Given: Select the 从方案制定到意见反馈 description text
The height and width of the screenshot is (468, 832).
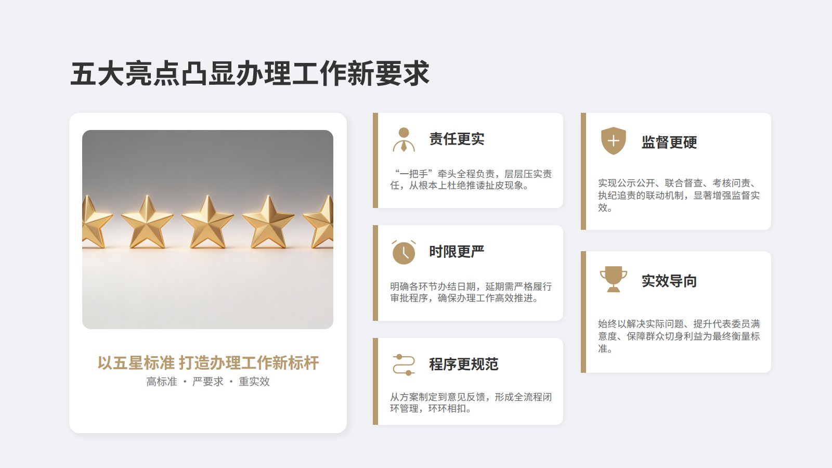Looking at the screenshot, I should 471,402.
